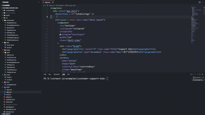Click the README.en.md markdown icon
This screenshot has width=205, height=115.
point(4,110)
